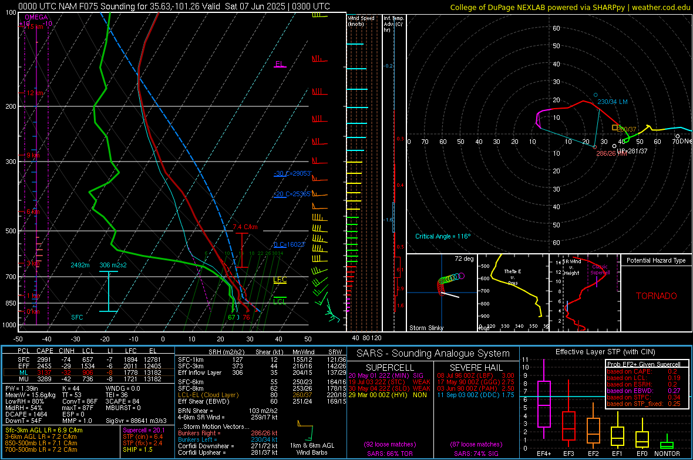Click the 'Inf. Temp. Adv.' panel header
The width and height of the screenshot is (693, 460).
click(x=393, y=24)
